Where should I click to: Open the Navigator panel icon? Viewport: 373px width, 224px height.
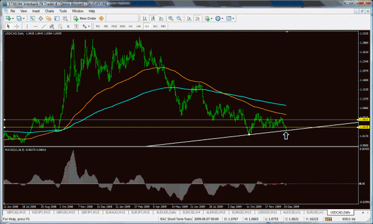[49, 18]
